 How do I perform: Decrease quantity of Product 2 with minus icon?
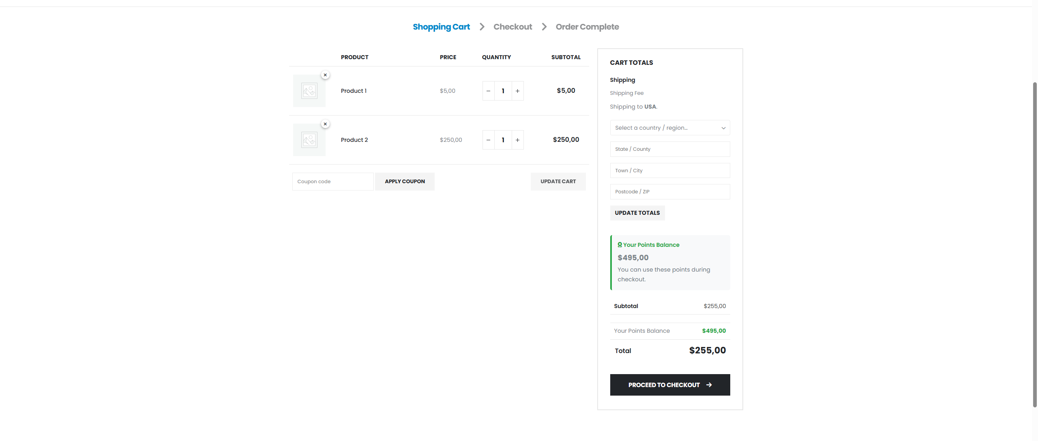[x=488, y=140]
